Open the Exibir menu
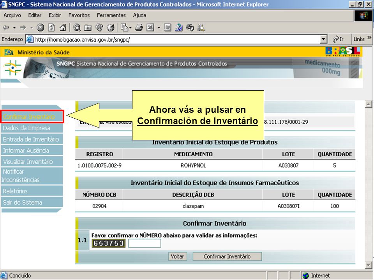 55,15
